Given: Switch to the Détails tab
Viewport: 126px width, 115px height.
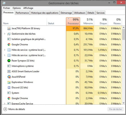Looking at the screenshot, I should (x=91, y=13).
